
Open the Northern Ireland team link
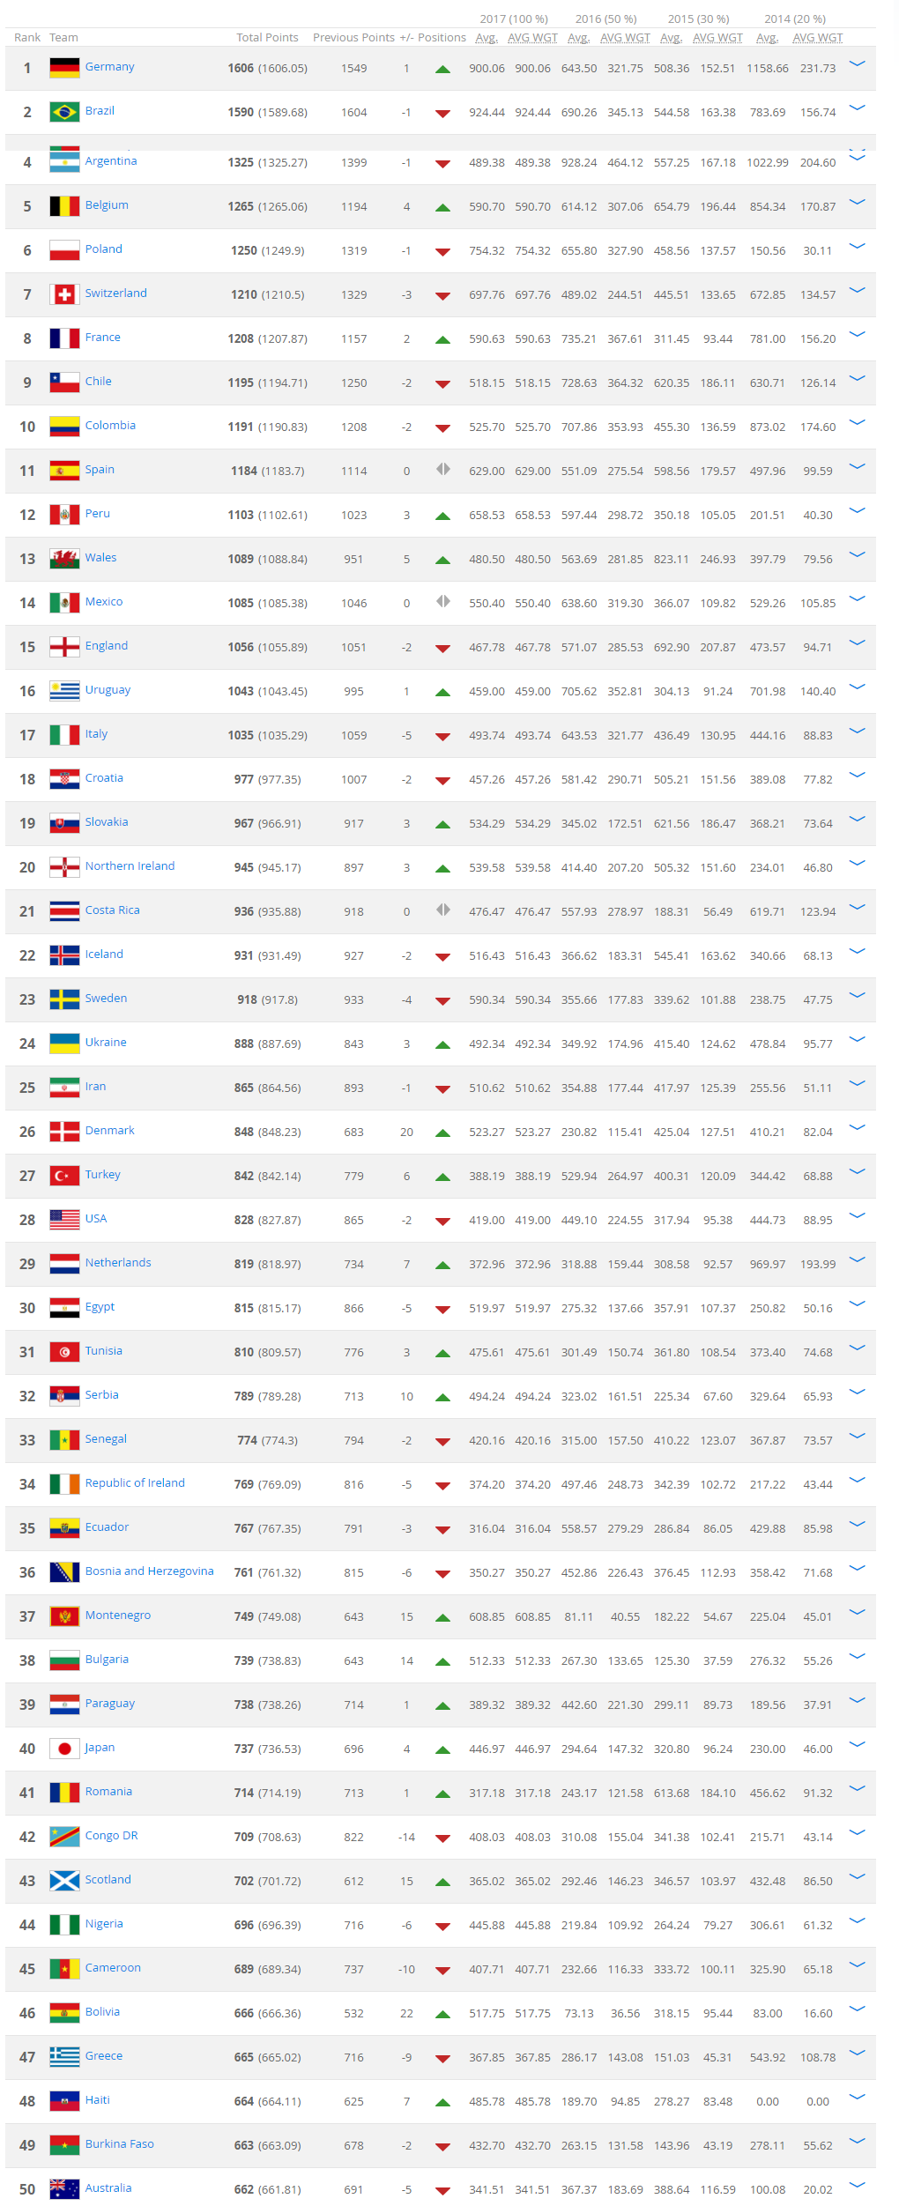tap(130, 866)
